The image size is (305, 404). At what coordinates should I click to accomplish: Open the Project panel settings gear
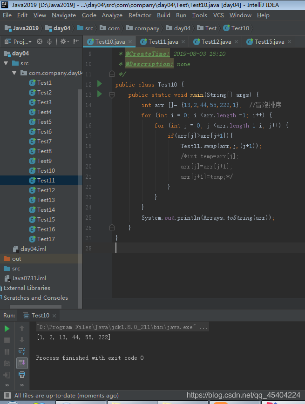point(64,41)
